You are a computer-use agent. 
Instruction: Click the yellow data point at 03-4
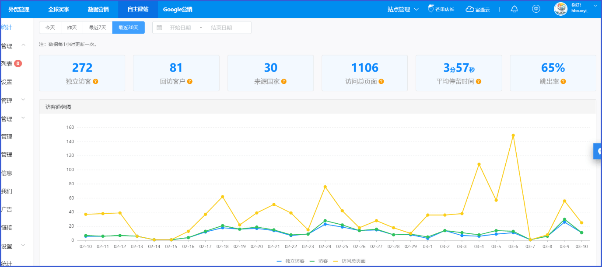479,164
